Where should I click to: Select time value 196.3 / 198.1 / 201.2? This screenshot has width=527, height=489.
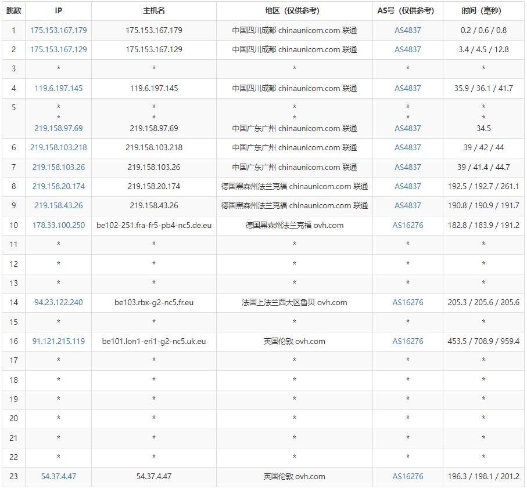(483, 476)
